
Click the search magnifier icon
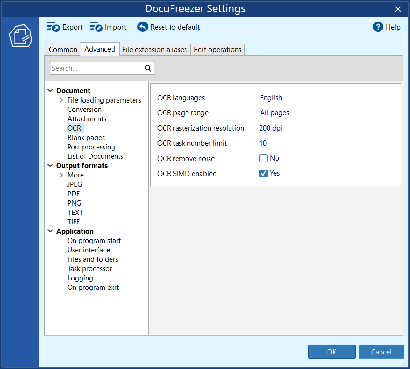[x=148, y=68]
